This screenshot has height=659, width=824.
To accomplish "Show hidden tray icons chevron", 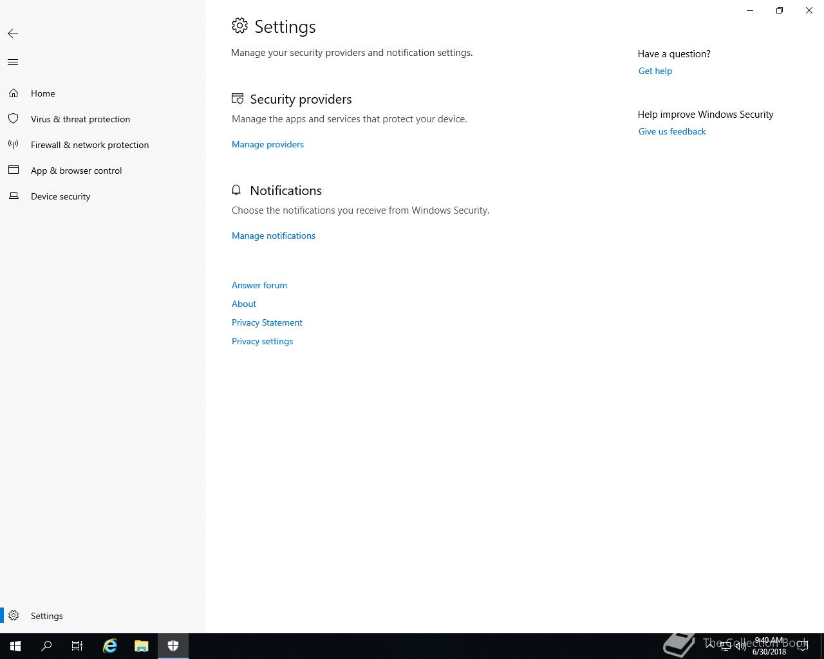I will point(709,646).
